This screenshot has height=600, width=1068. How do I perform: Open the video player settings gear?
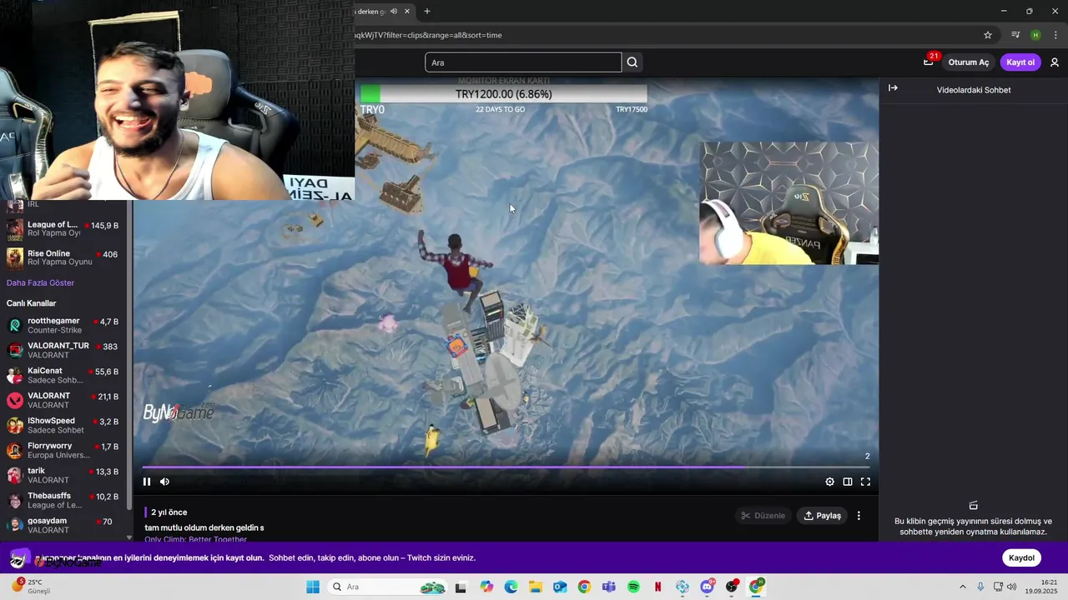click(x=829, y=482)
